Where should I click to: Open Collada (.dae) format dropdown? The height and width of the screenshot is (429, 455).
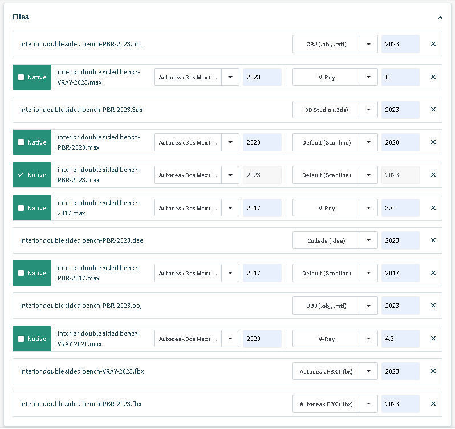369,240
